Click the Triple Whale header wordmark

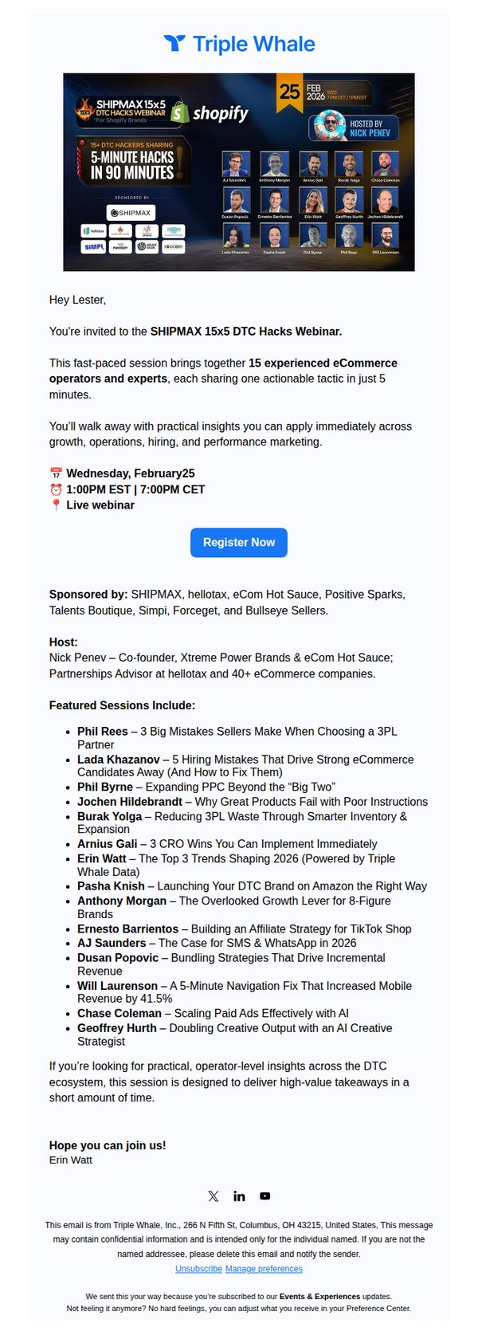pyautogui.click(x=254, y=44)
